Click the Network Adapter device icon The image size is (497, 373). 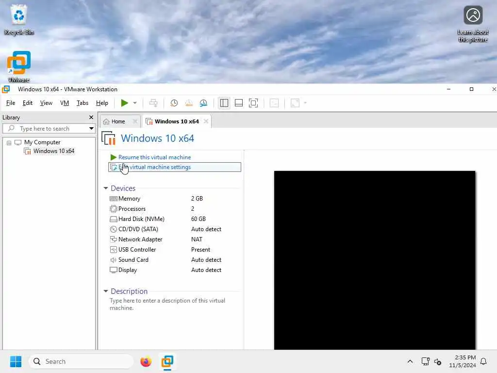coord(114,239)
